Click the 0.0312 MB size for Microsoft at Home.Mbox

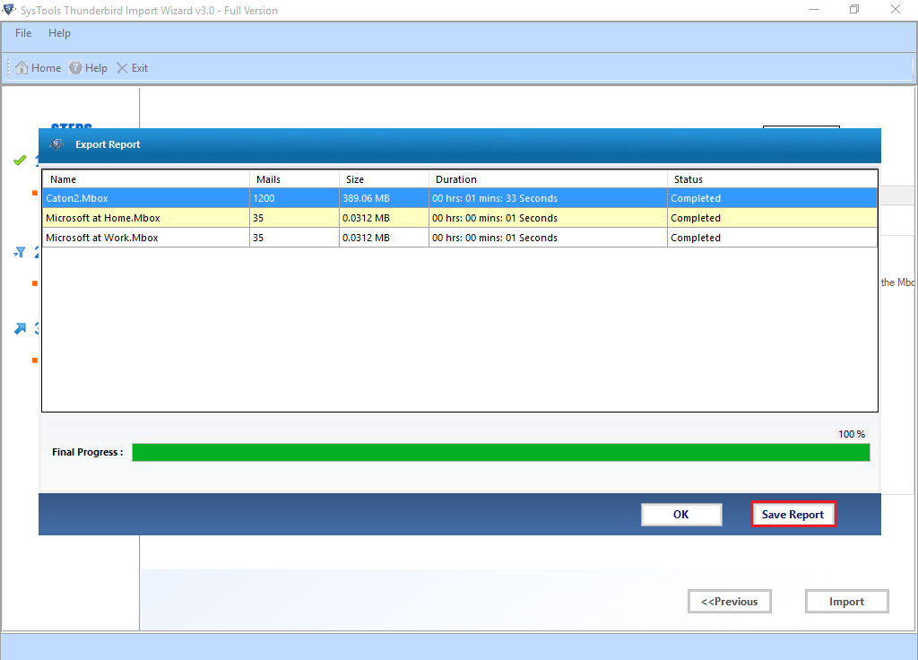[x=384, y=218]
